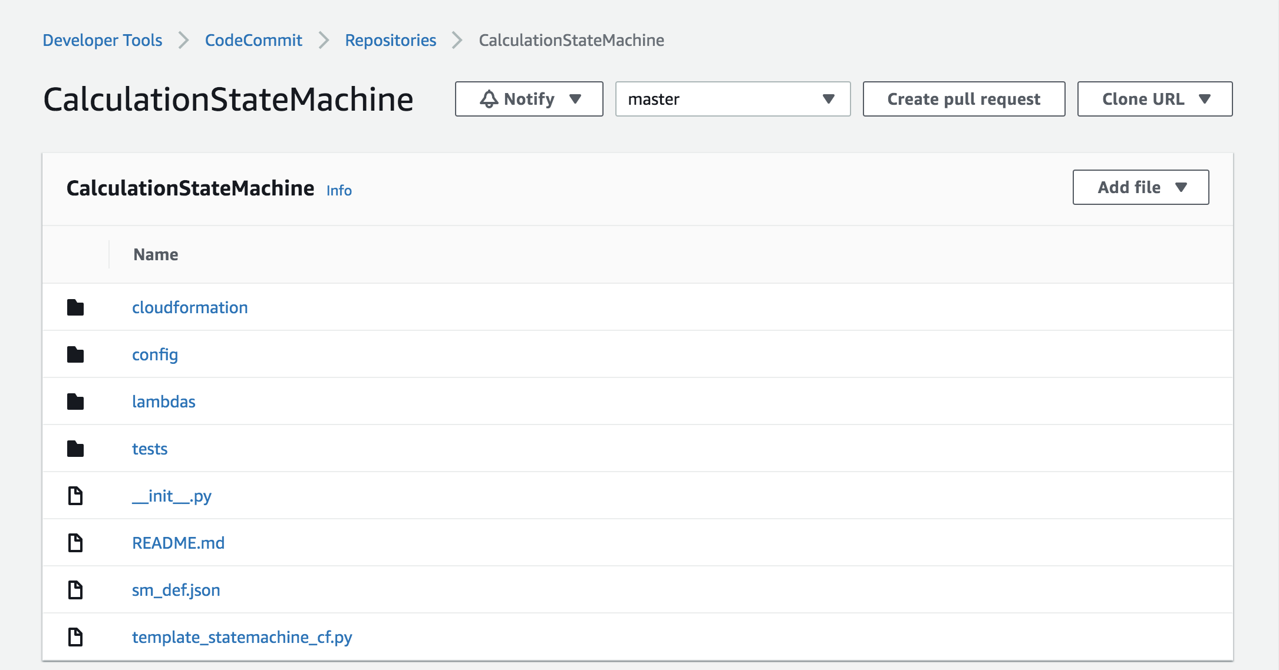Select the Name column header

tap(155, 254)
